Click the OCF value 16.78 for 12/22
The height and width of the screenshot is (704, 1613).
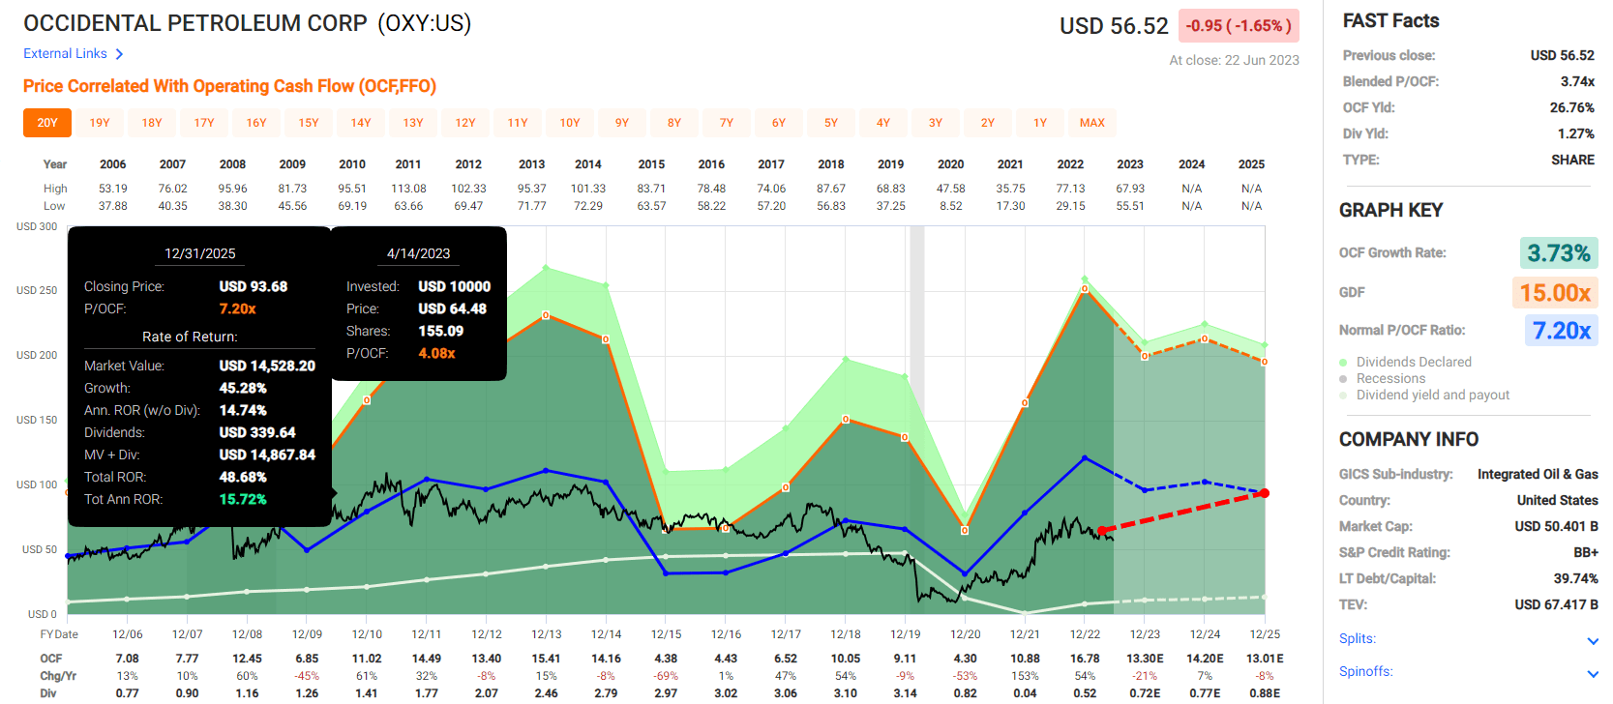tap(1085, 659)
